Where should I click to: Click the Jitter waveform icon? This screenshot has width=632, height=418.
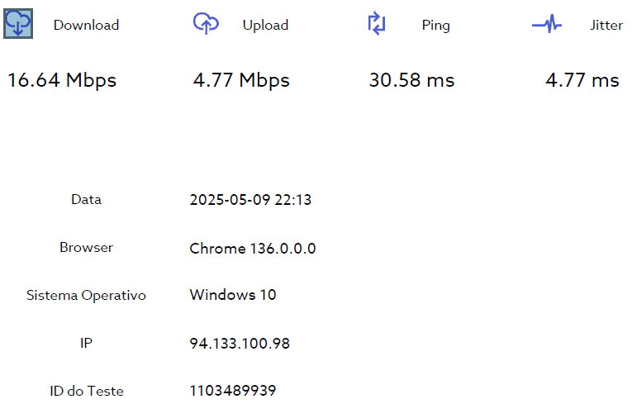[x=547, y=24]
